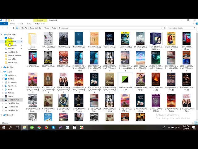
Task: Open Calculator from taskbar
Action: pyautogui.click(x=75, y=128)
